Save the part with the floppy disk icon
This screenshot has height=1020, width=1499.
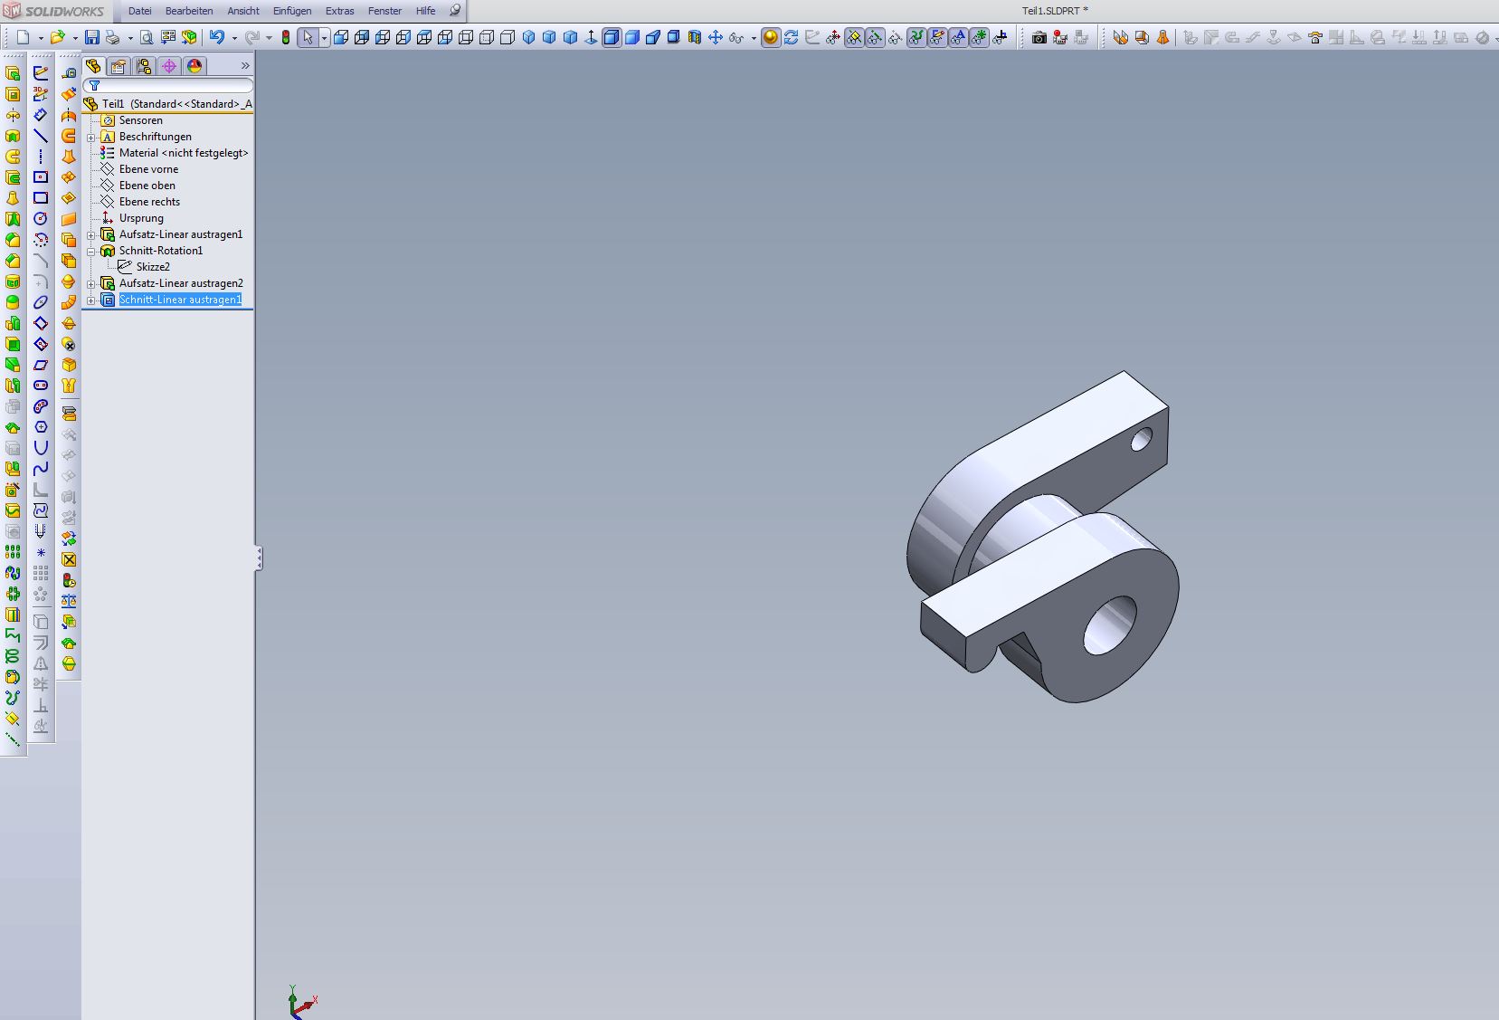[91, 37]
